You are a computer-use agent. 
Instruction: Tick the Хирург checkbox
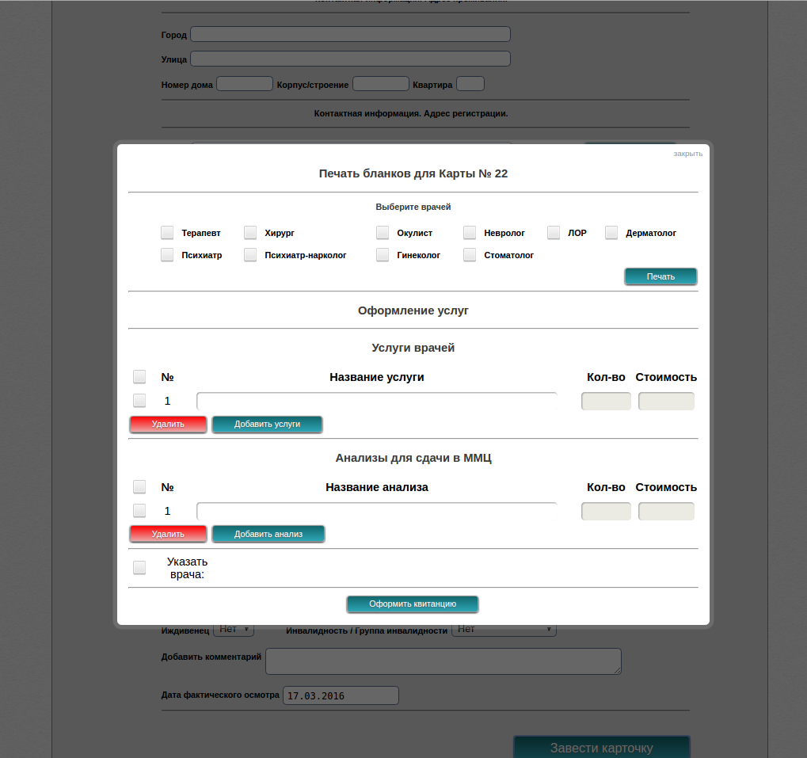(x=250, y=233)
